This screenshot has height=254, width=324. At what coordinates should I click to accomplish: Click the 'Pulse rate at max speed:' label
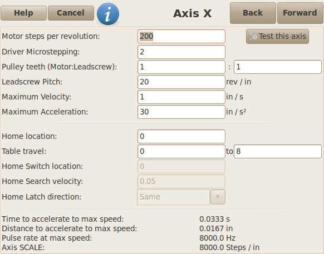(47, 238)
